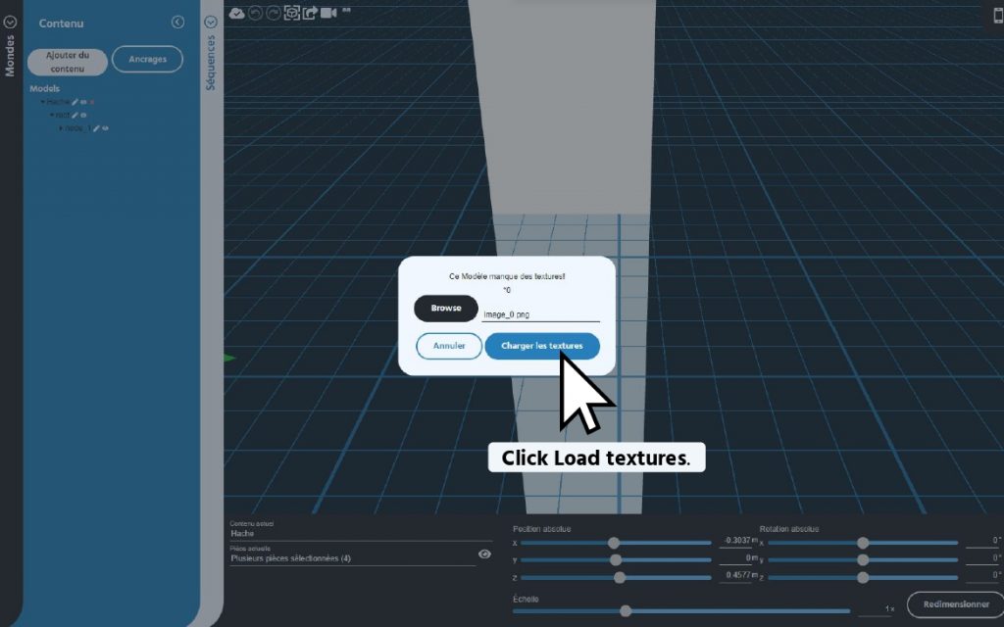Click the pencil edit icon beside root
The image size is (1004, 627).
click(x=75, y=116)
